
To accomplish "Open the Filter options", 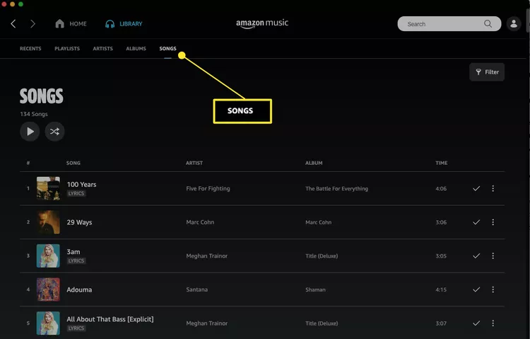I will click(487, 71).
